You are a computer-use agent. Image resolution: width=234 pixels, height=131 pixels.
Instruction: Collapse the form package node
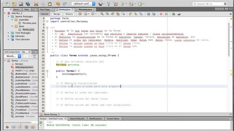[12, 26]
